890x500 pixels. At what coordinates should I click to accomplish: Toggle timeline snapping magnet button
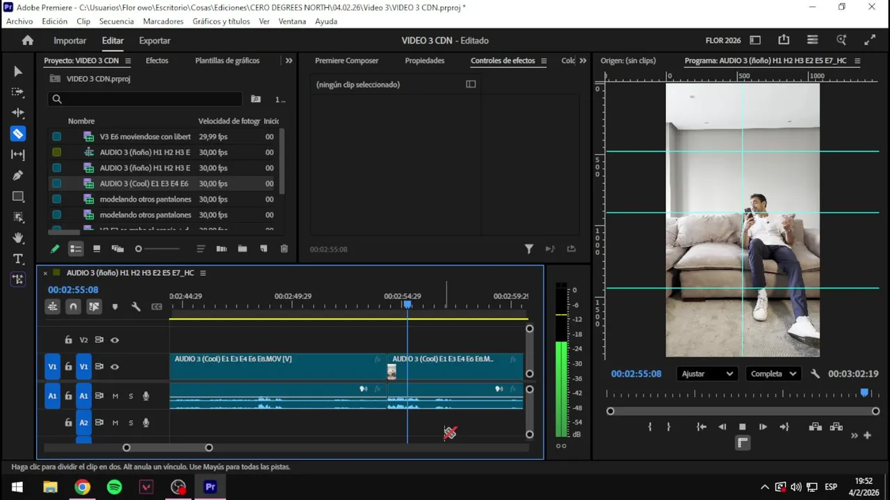(x=73, y=306)
